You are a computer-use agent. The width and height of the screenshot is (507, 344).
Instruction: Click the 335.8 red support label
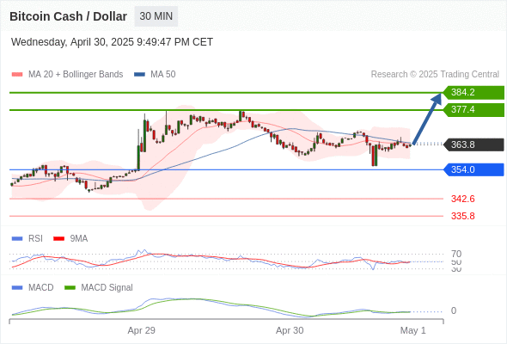[463, 216]
